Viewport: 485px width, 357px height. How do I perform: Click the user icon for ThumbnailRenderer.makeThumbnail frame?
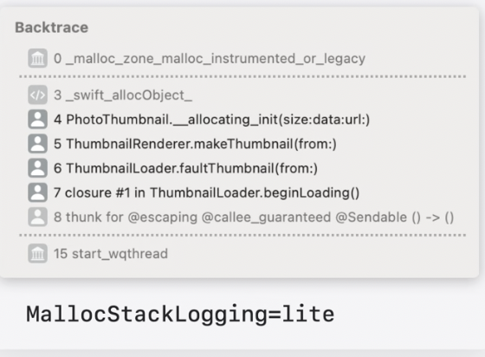pyautogui.click(x=38, y=144)
